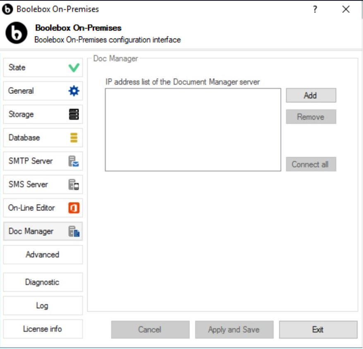The image size is (363, 349).
Task: Click the orange On-Line Editor Office icon
Action: (x=74, y=208)
